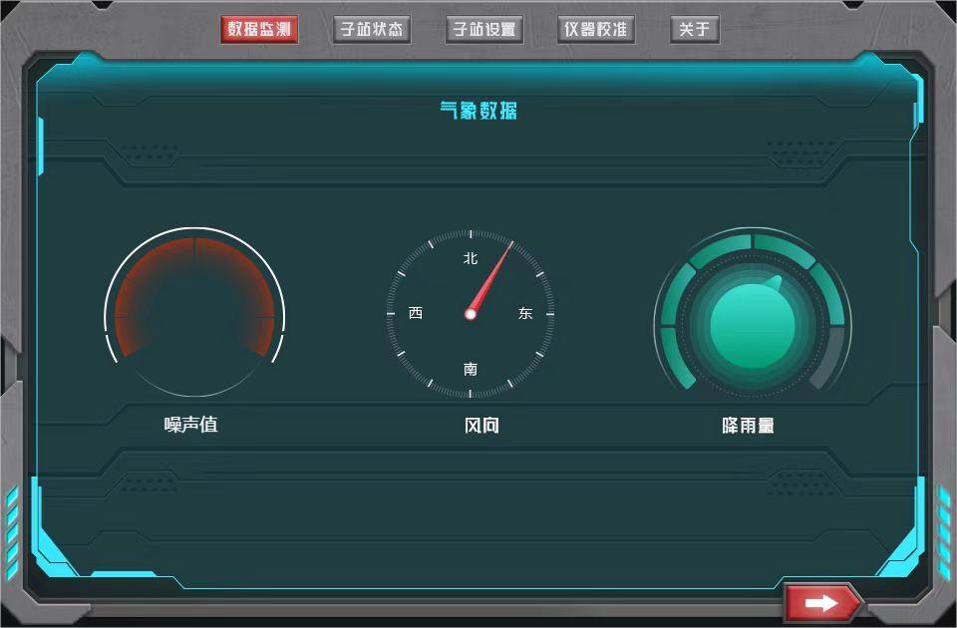Open the 关于 tab
The width and height of the screenshot is (957, 628).
point(695,29)
